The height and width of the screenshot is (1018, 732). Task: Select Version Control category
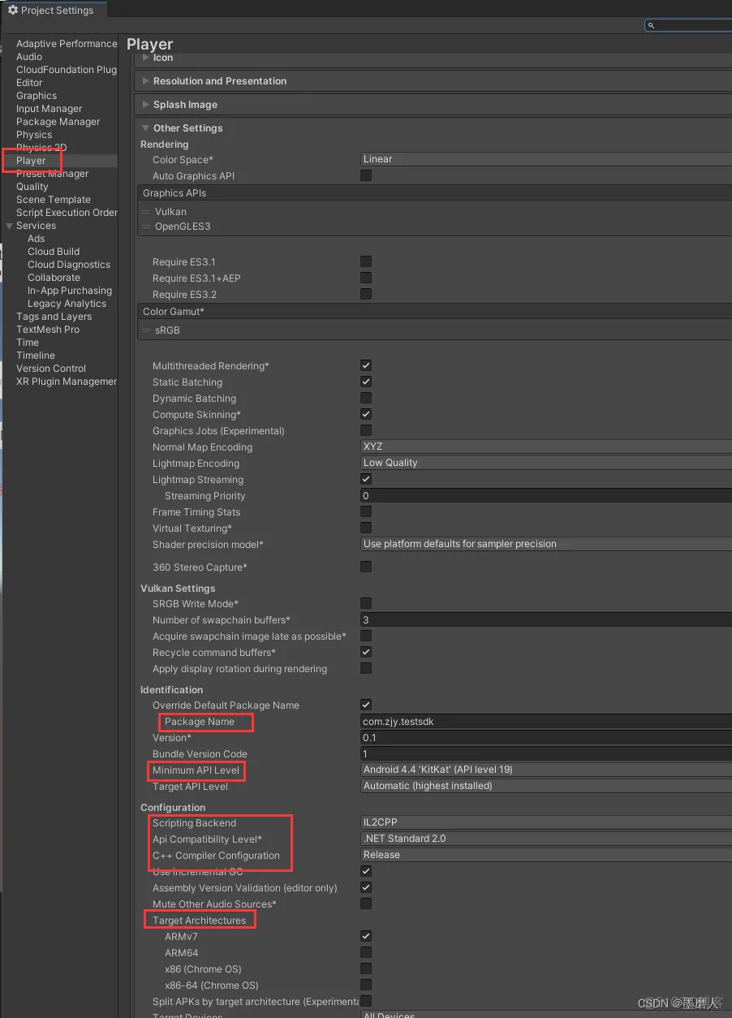[x=51, y=369]
